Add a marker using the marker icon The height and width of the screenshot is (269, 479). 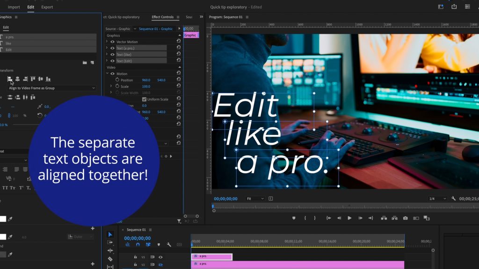tap(294, 218)
